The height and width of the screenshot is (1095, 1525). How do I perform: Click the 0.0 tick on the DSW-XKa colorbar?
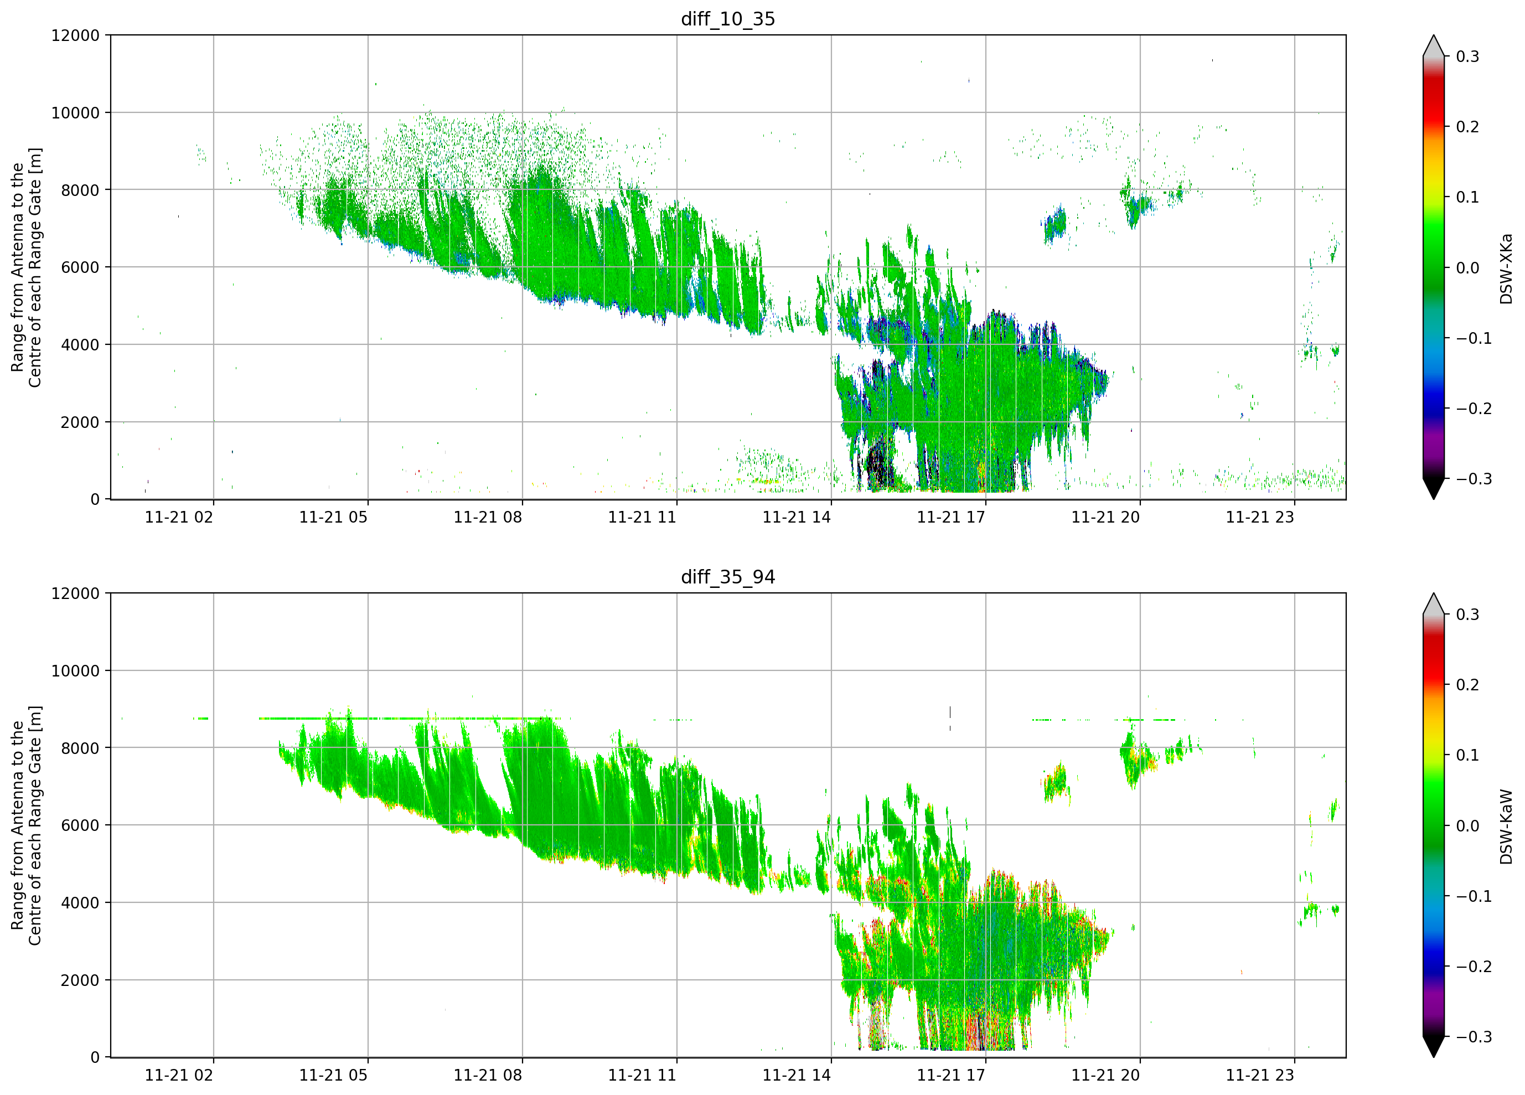click(x=1468, y=268)
